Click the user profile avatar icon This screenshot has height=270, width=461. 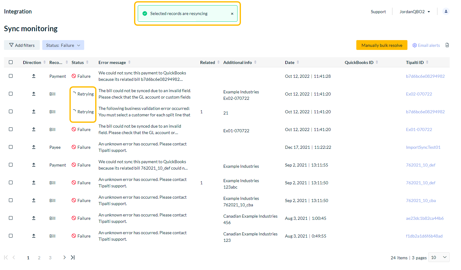point(446,12)
